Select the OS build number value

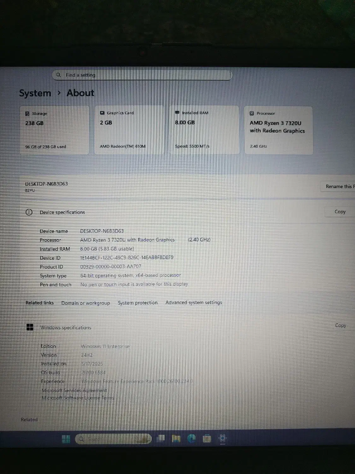coord(93,373)
